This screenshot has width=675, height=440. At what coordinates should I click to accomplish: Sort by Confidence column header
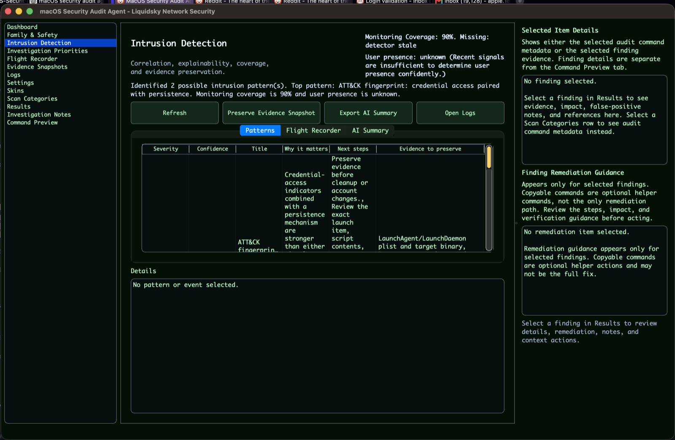[x=213, y=149]
